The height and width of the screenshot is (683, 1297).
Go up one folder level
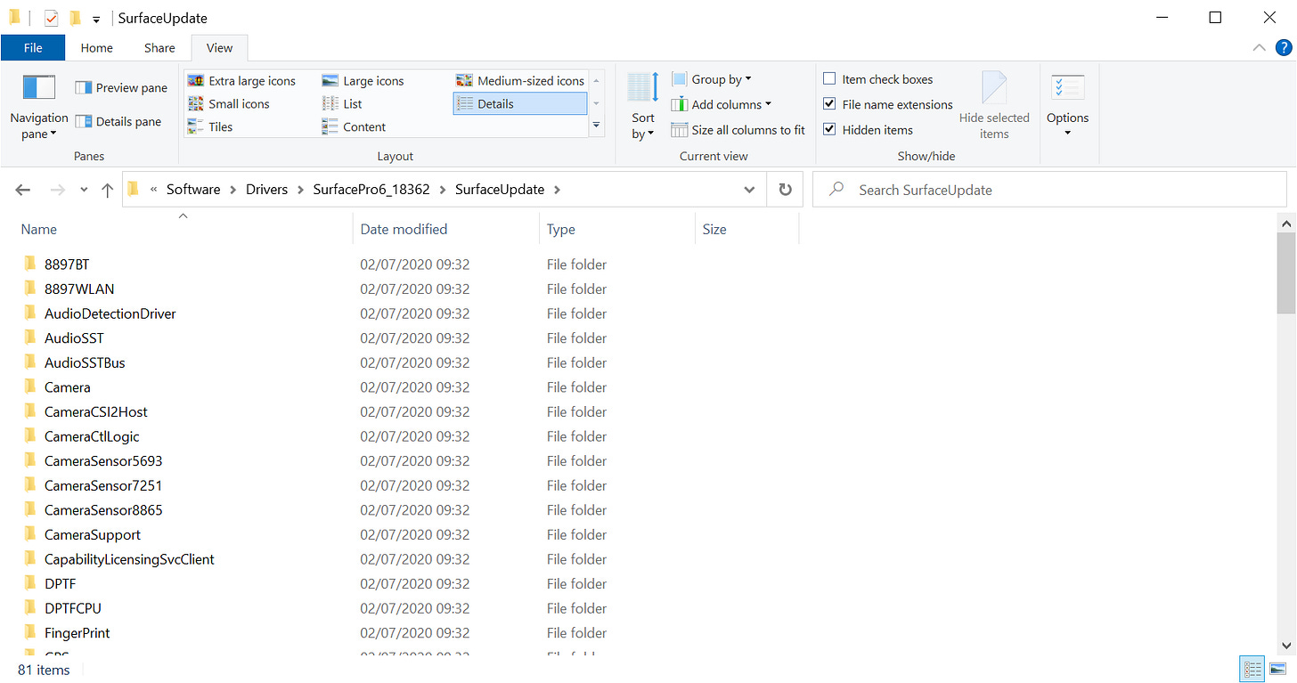click(x=107, y=190)
